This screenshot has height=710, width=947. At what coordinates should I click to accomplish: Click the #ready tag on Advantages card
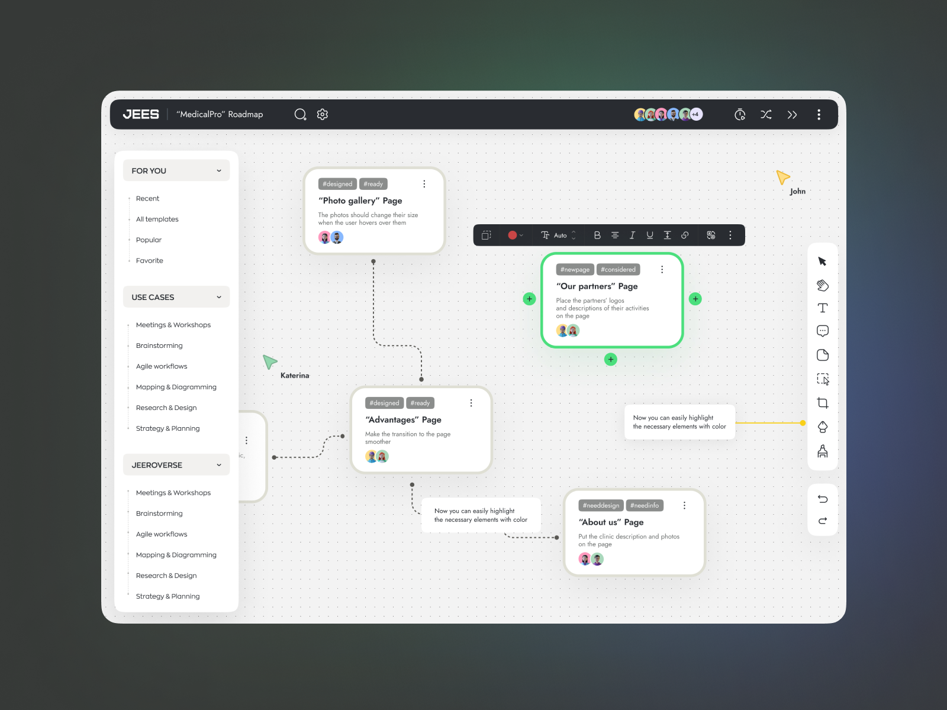(420, 403)
